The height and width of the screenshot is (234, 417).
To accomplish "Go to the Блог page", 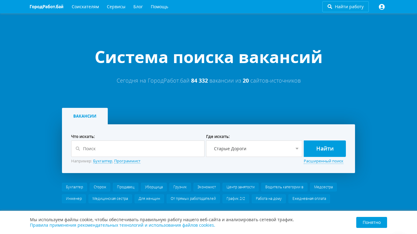I will [x=138, y=7].
